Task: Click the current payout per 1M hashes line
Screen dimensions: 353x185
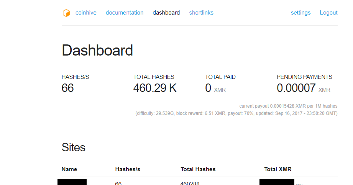Action: pyautogui.click(x=288, y=106)
